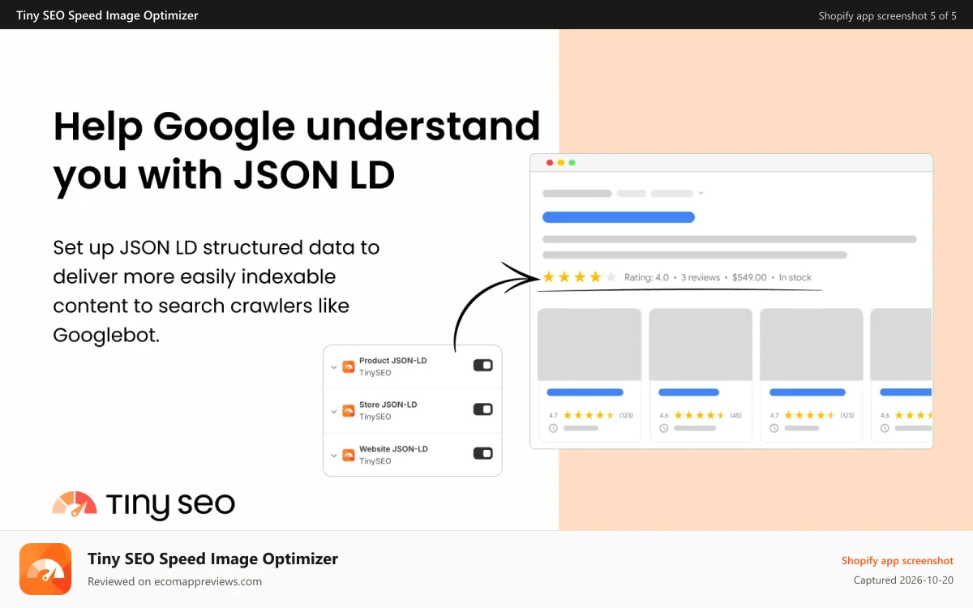The image size is (973, 608).
Task: Click the 'Website JSON-LD' label
Action: [394, 448]
